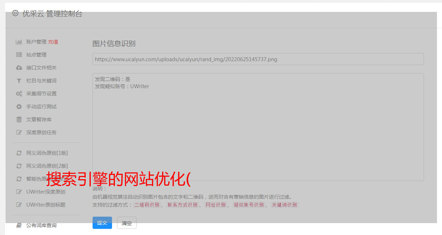Image resolution: width=442 pixels, height=235 pixels.
Task: Click the refresh icon beside 智能伪原创
Action: (x=19, y=179)
